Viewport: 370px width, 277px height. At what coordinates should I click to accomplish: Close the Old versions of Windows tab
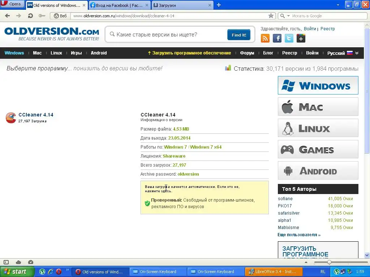tap(84, 5)
